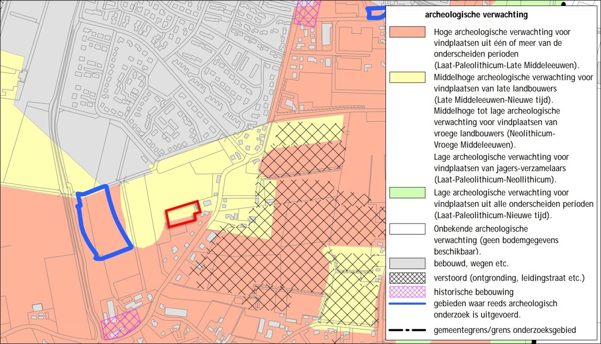601x344 pixels.
Task: Click the grey bebouwd legend swatch
Action: pyautogui.click(x=407, y=263)
